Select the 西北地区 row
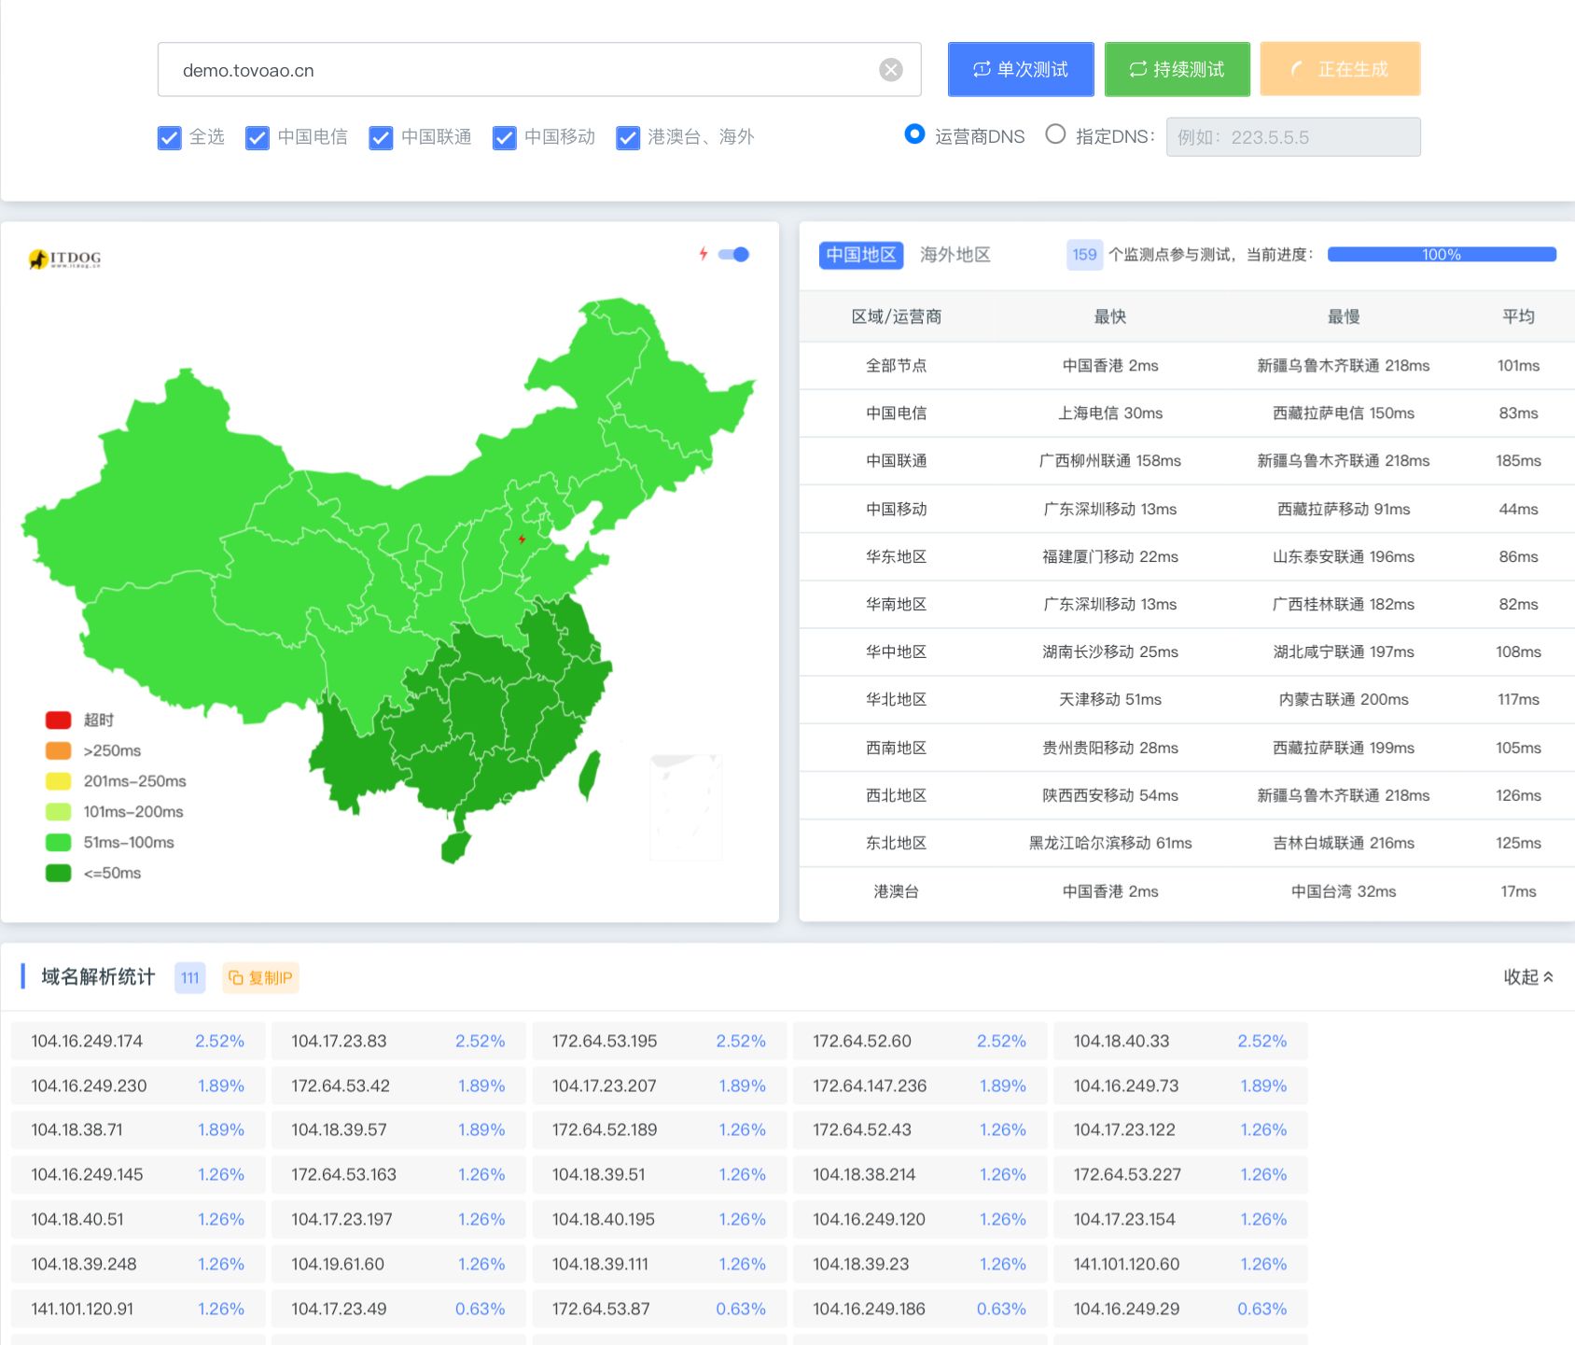This screenshot has width=1575, height=1345. point(1187,796)
